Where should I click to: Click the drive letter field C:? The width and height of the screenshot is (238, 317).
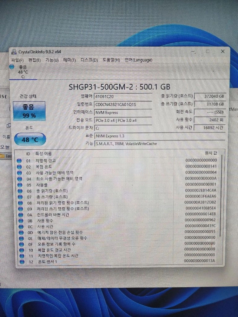point(123,128)
